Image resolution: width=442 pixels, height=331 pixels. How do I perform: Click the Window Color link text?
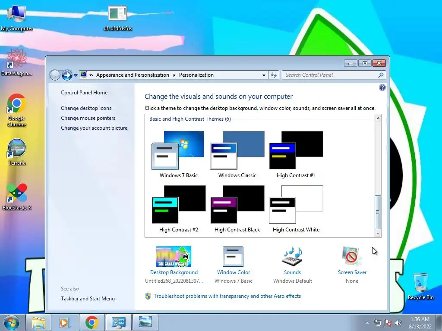coord(234,272)
